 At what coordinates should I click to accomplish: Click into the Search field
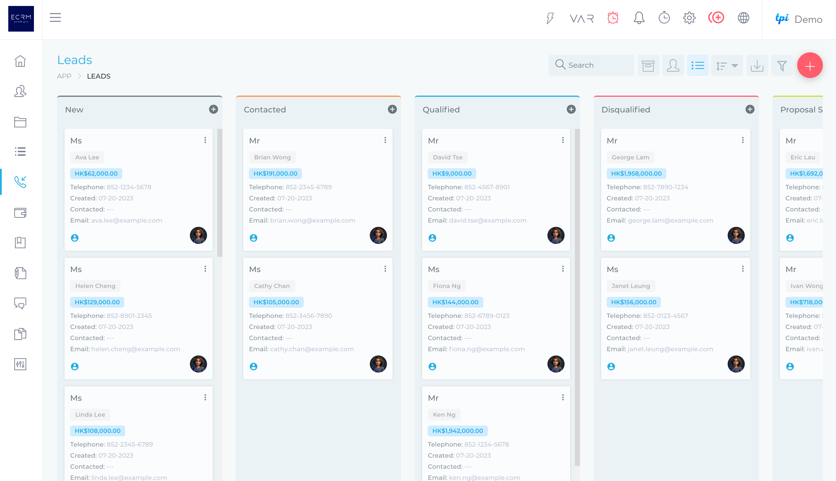coord(591,65)
